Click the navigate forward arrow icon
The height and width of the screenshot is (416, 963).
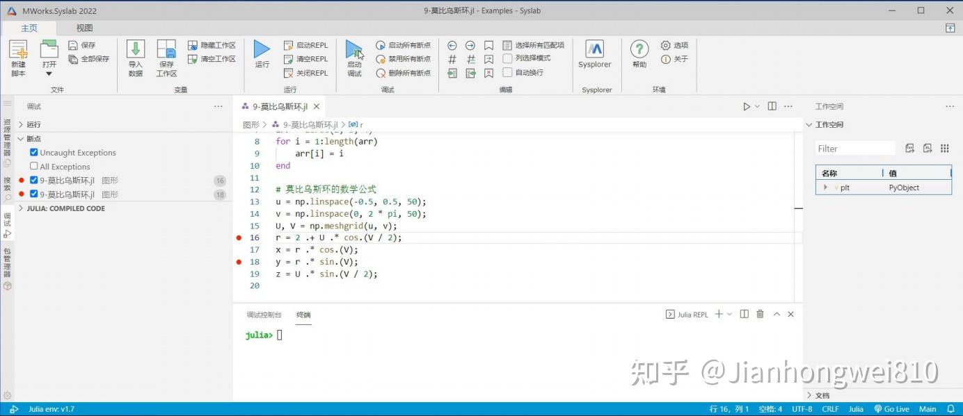(470, 45)
